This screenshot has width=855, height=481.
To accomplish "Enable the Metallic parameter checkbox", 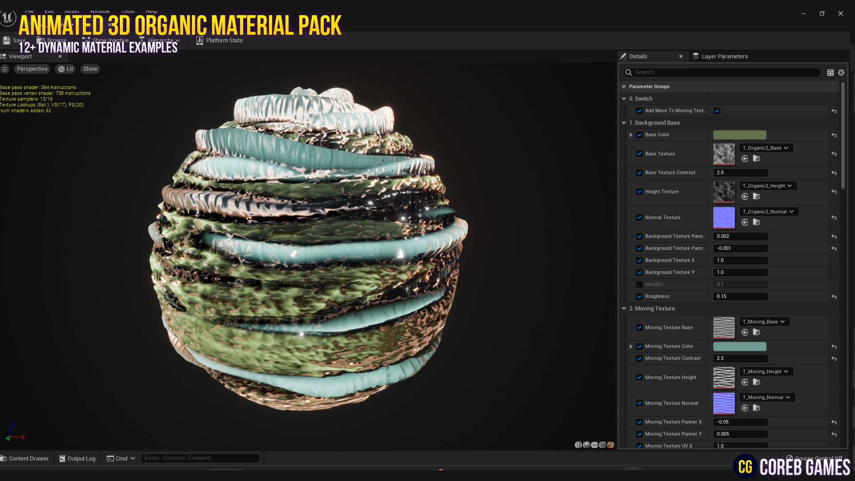I will point(639,284).
